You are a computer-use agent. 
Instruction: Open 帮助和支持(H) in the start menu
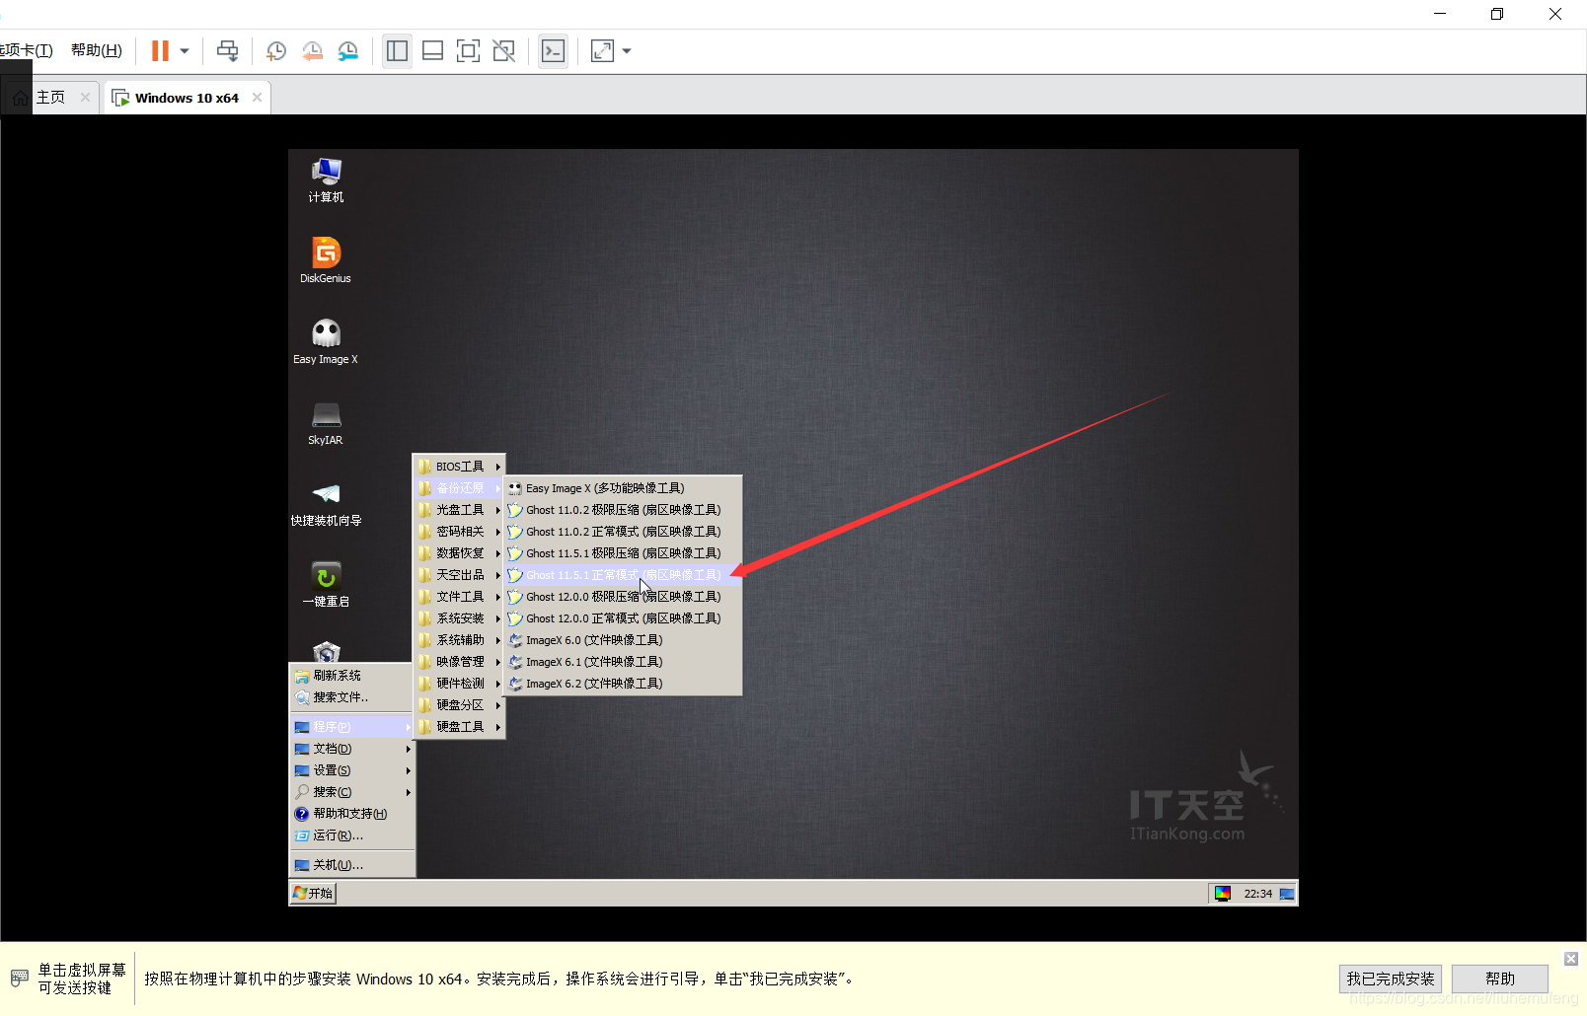click(352, 814)
